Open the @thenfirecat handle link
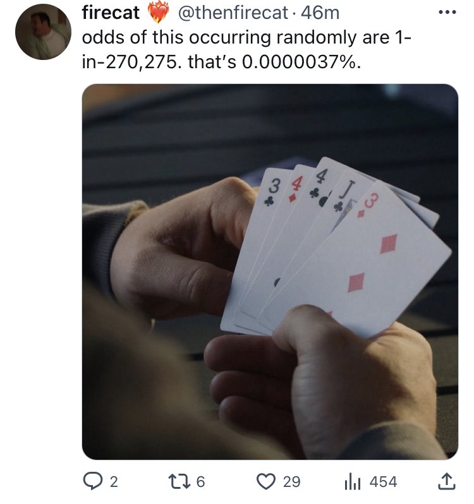Screen dimensions: 474x504 (x=233, y=13)
